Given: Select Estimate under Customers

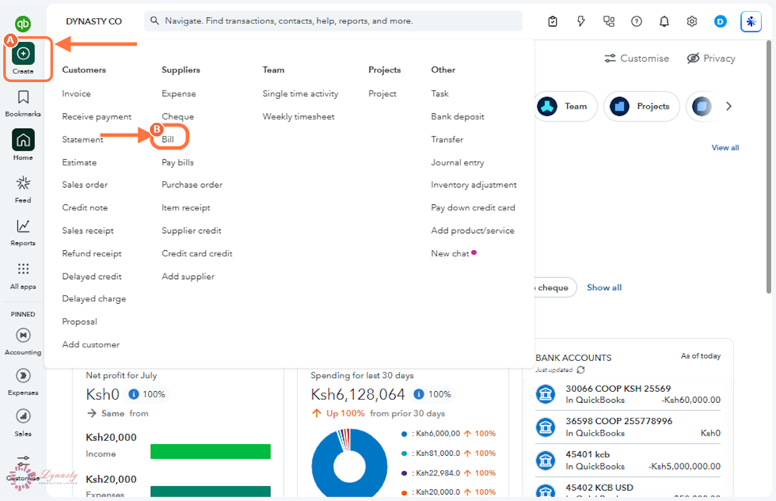Looking at the screenshot, I should click(x=80, y=162).
